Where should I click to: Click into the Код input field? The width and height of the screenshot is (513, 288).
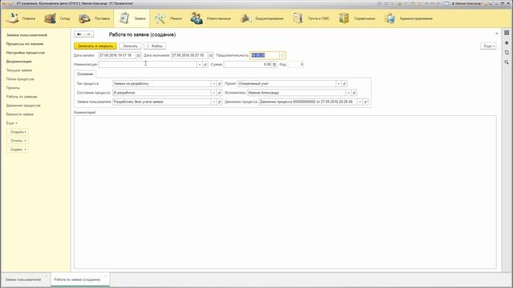coord(296,65)
